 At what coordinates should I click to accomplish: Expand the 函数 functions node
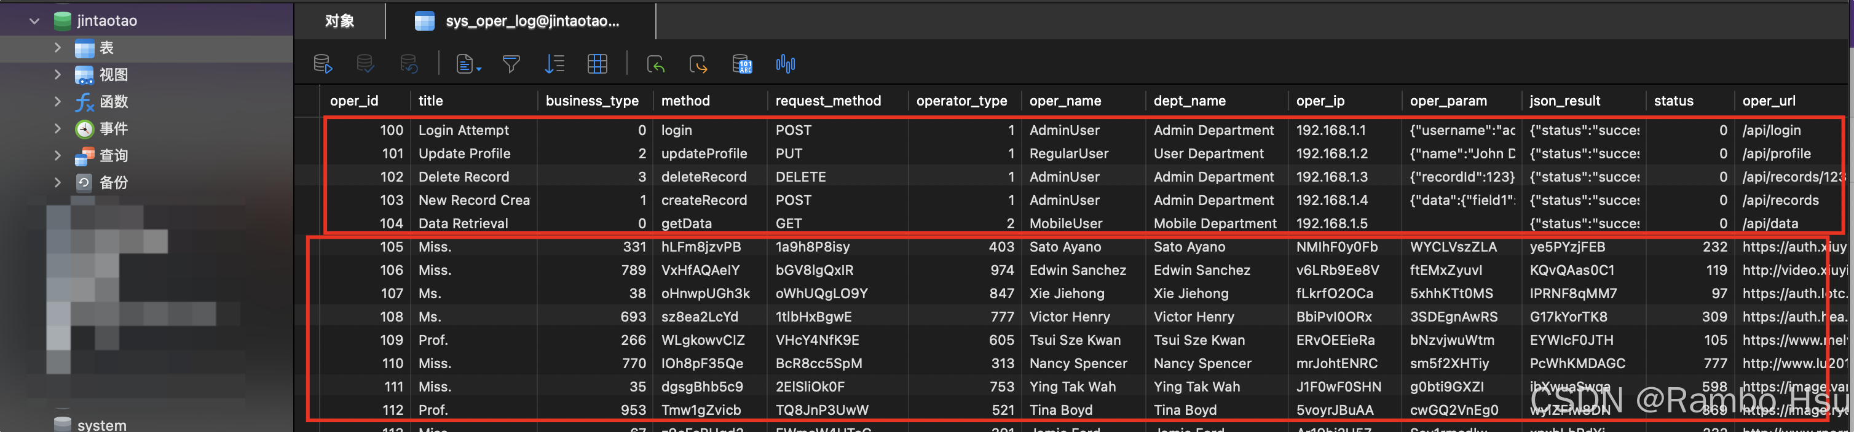coord(58,101)
